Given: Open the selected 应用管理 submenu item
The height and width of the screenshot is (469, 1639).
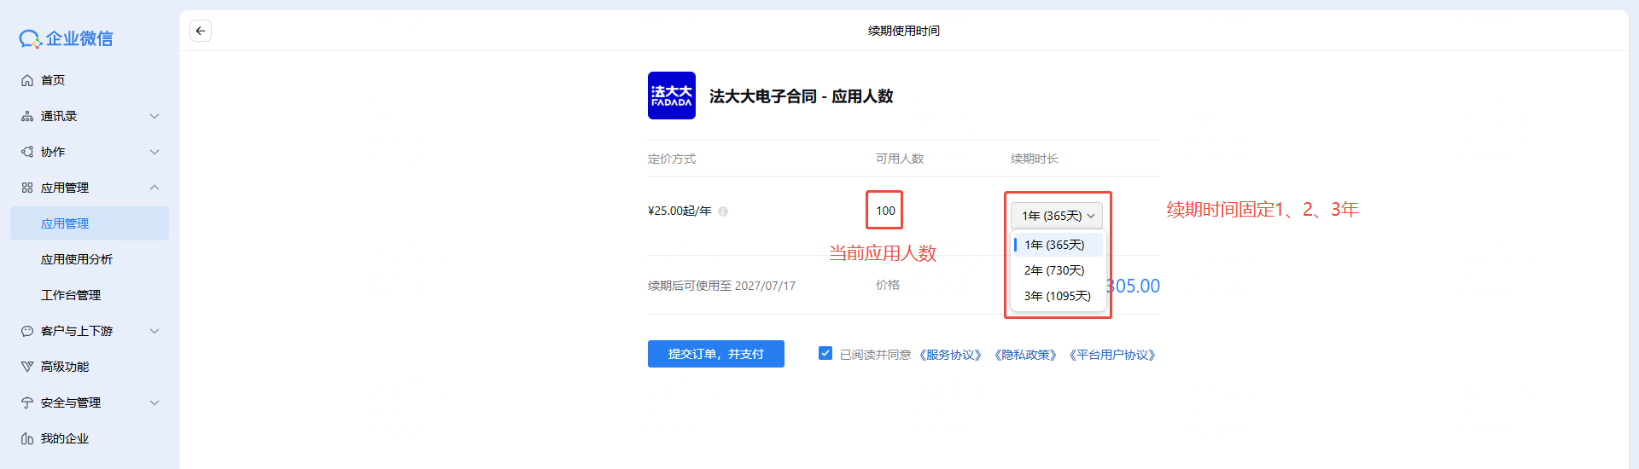Looking at the screenshot, I should click(x=90, y=223).
